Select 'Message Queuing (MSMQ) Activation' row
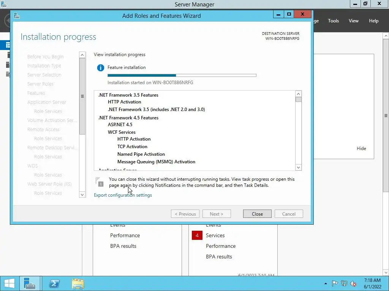389x291 pixels. coord(156,162)
